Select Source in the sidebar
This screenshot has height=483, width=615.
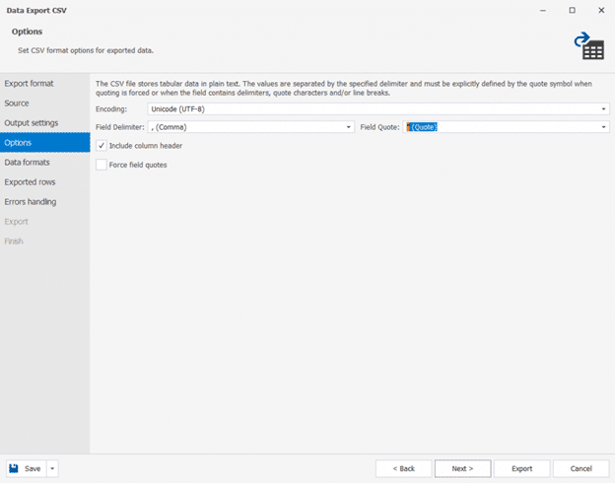(x=17, y=103)
